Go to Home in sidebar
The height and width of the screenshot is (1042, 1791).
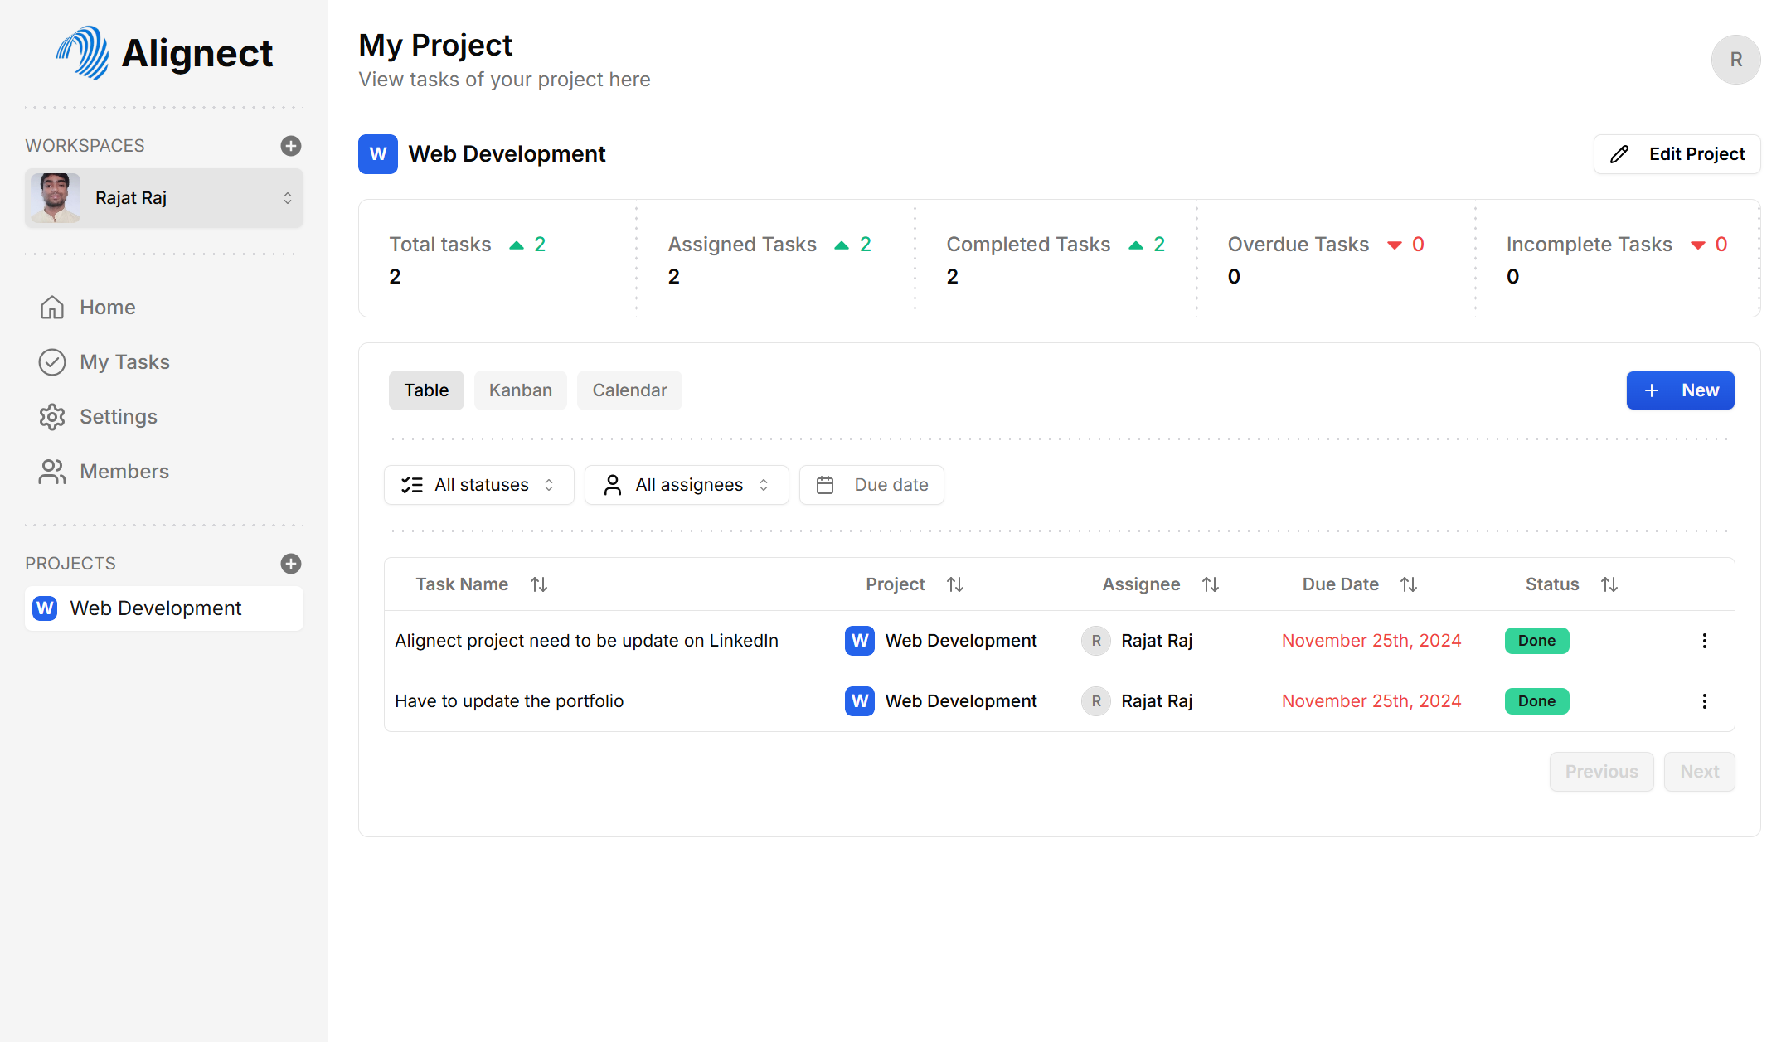pyautogui.click(x=164, y=308)
